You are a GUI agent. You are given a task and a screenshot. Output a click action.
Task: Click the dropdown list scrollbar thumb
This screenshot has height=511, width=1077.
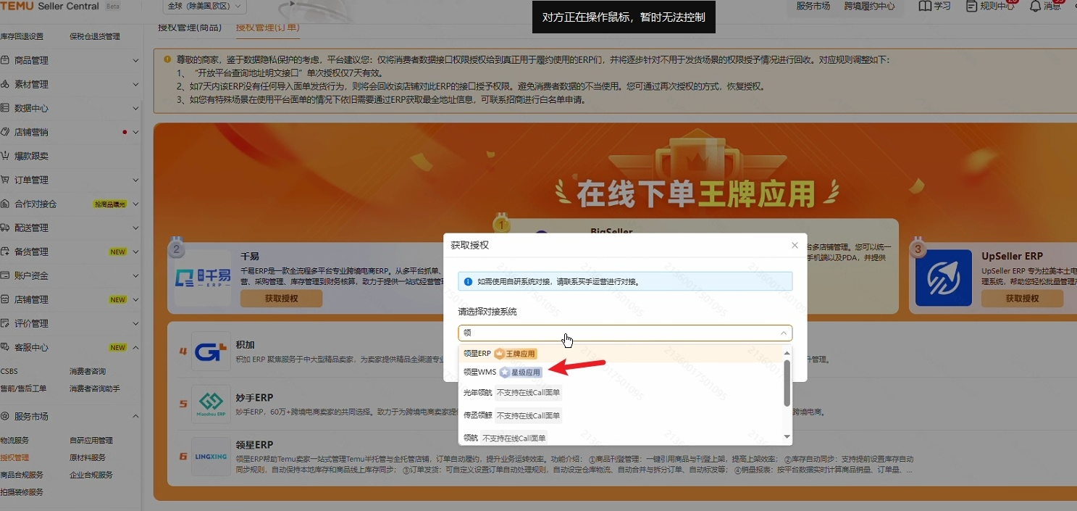[787, 383]
